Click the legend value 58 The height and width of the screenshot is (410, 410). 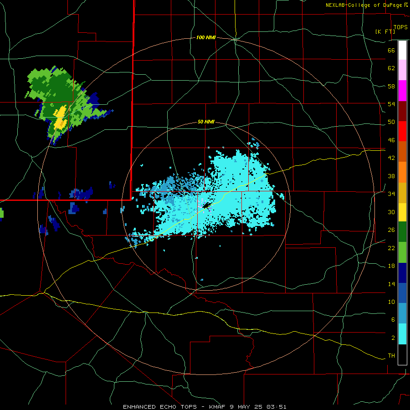click(x=391, y=86)
